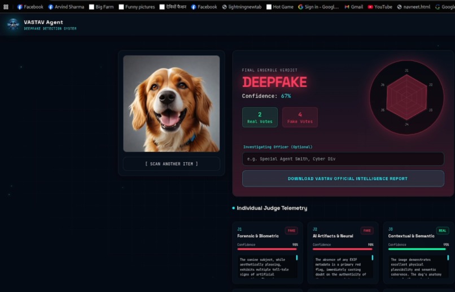Open the lightningnewtab bookmark
Image resolution: width=455 pixels, height=292 pixels.
tap(242, 7)
